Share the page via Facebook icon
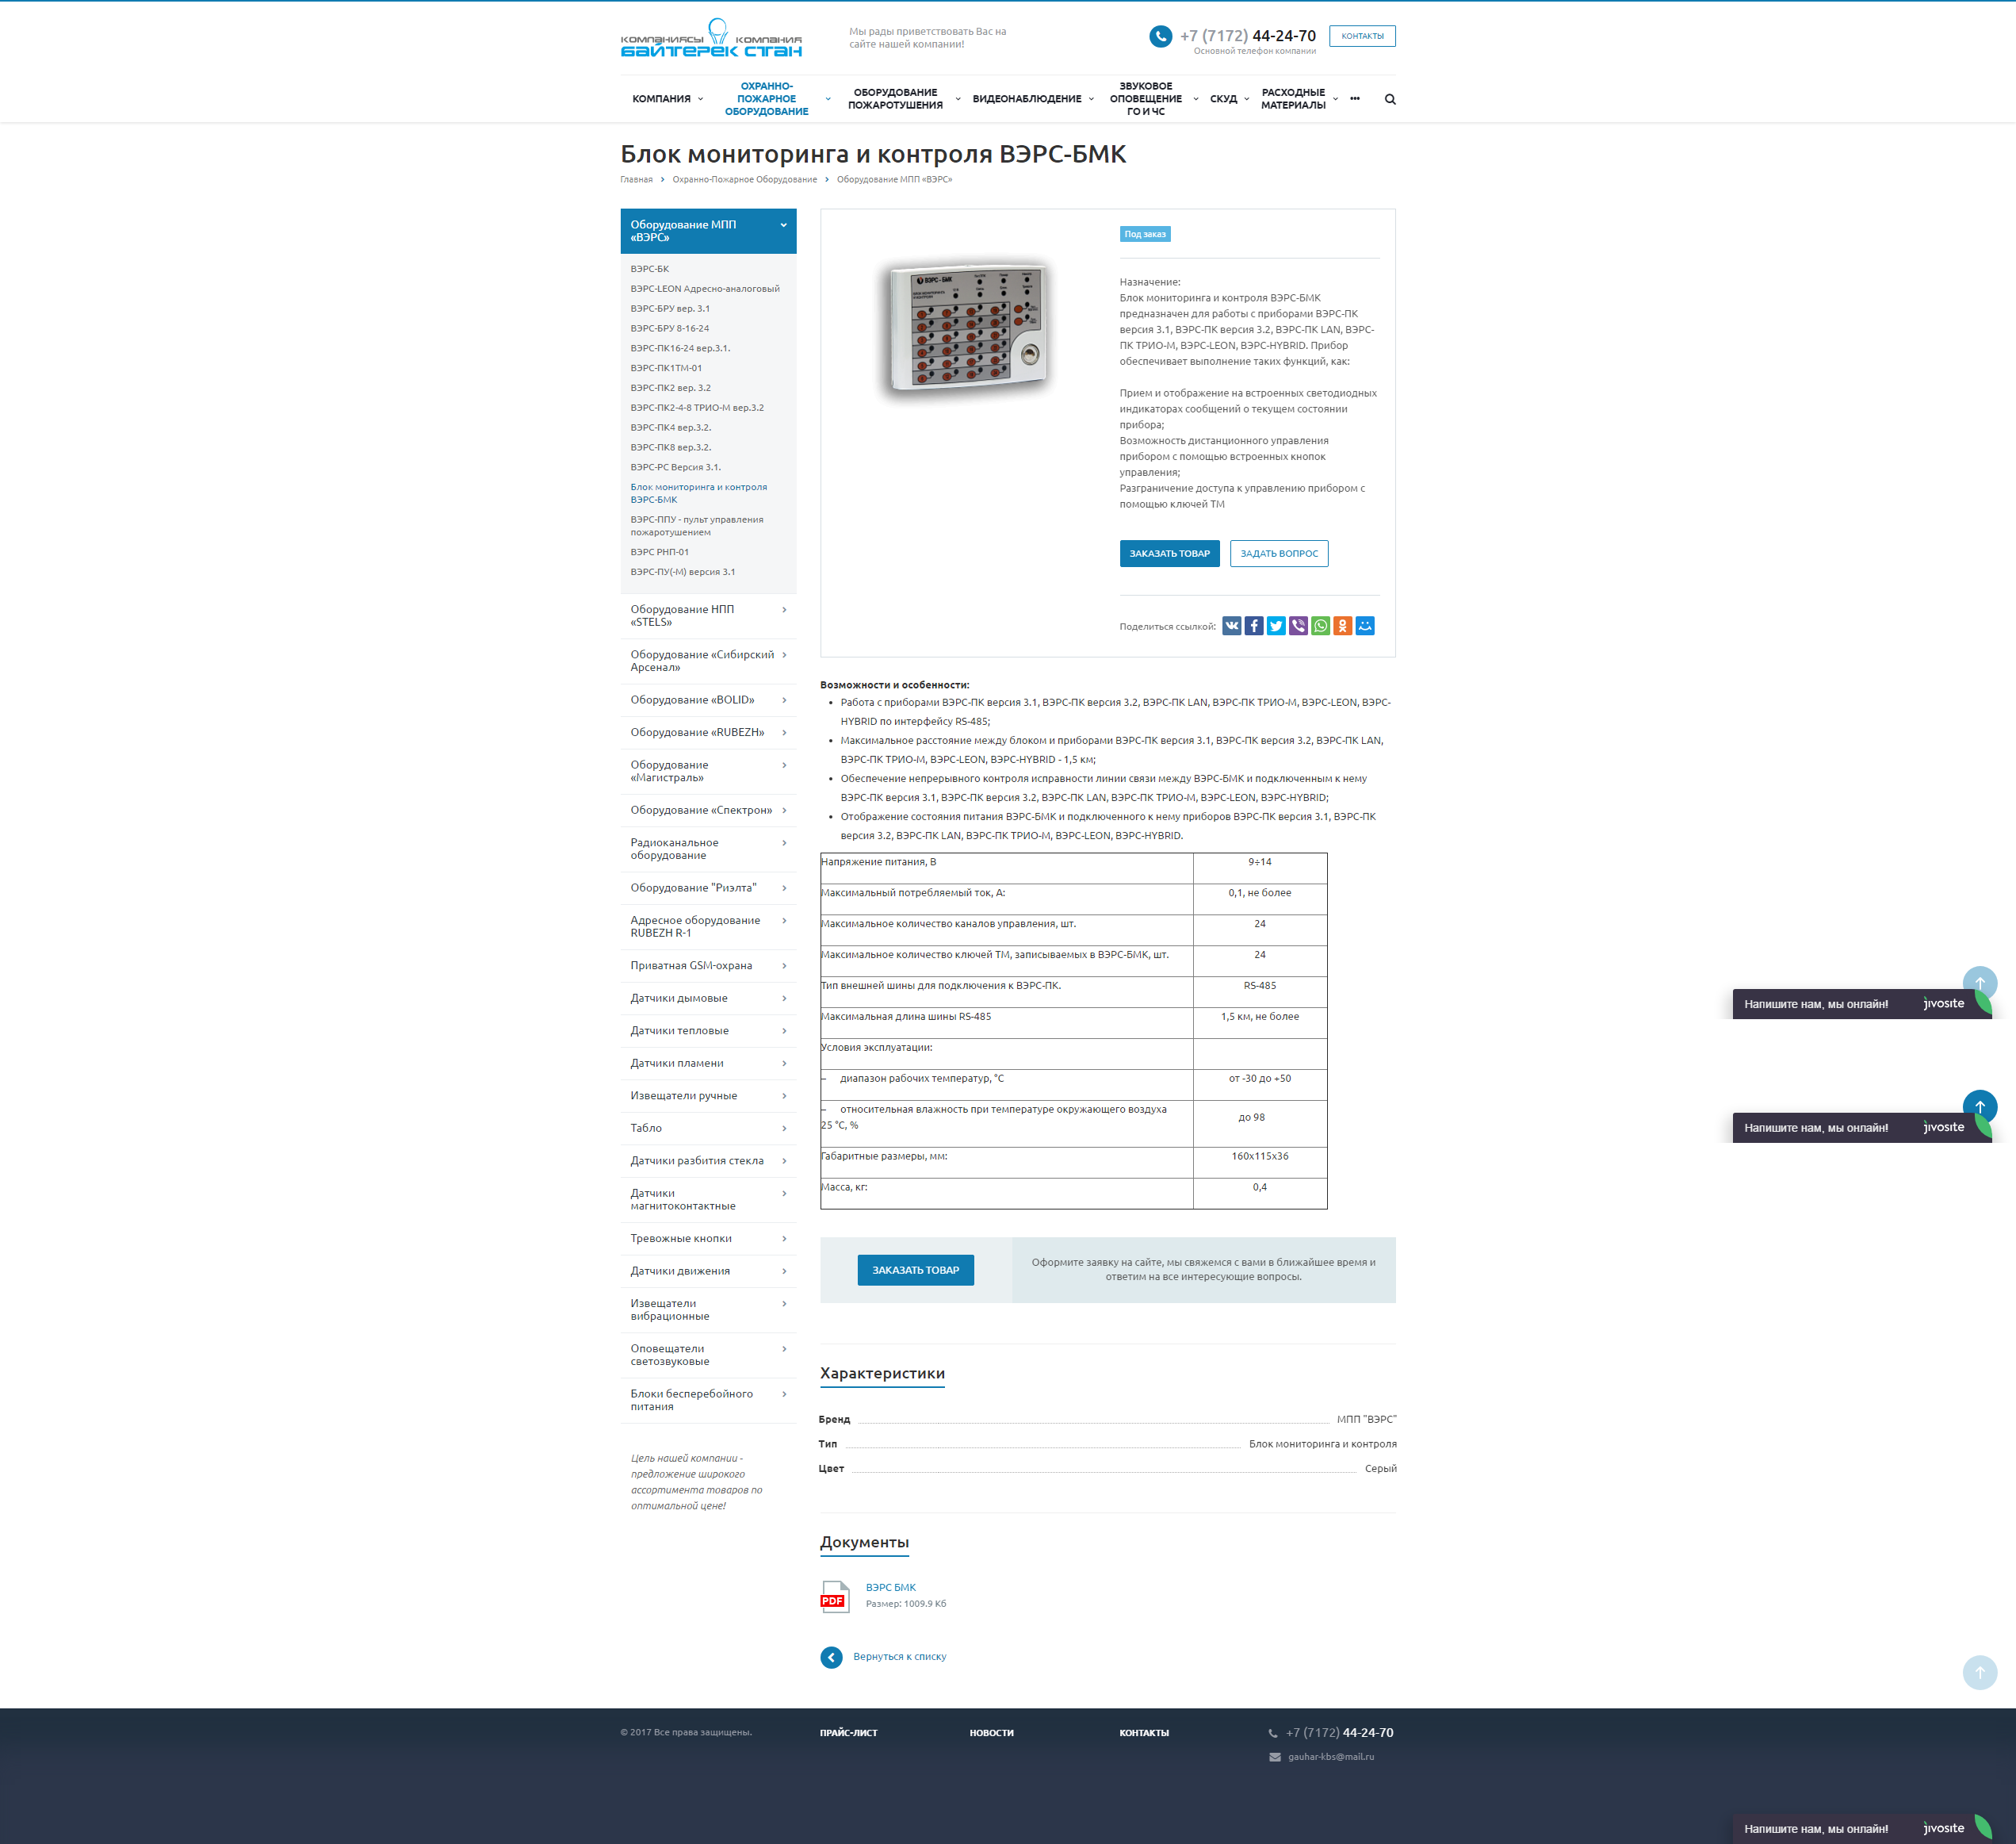The width and height of the screenshot is (2016, 1844). [1254, 627]
